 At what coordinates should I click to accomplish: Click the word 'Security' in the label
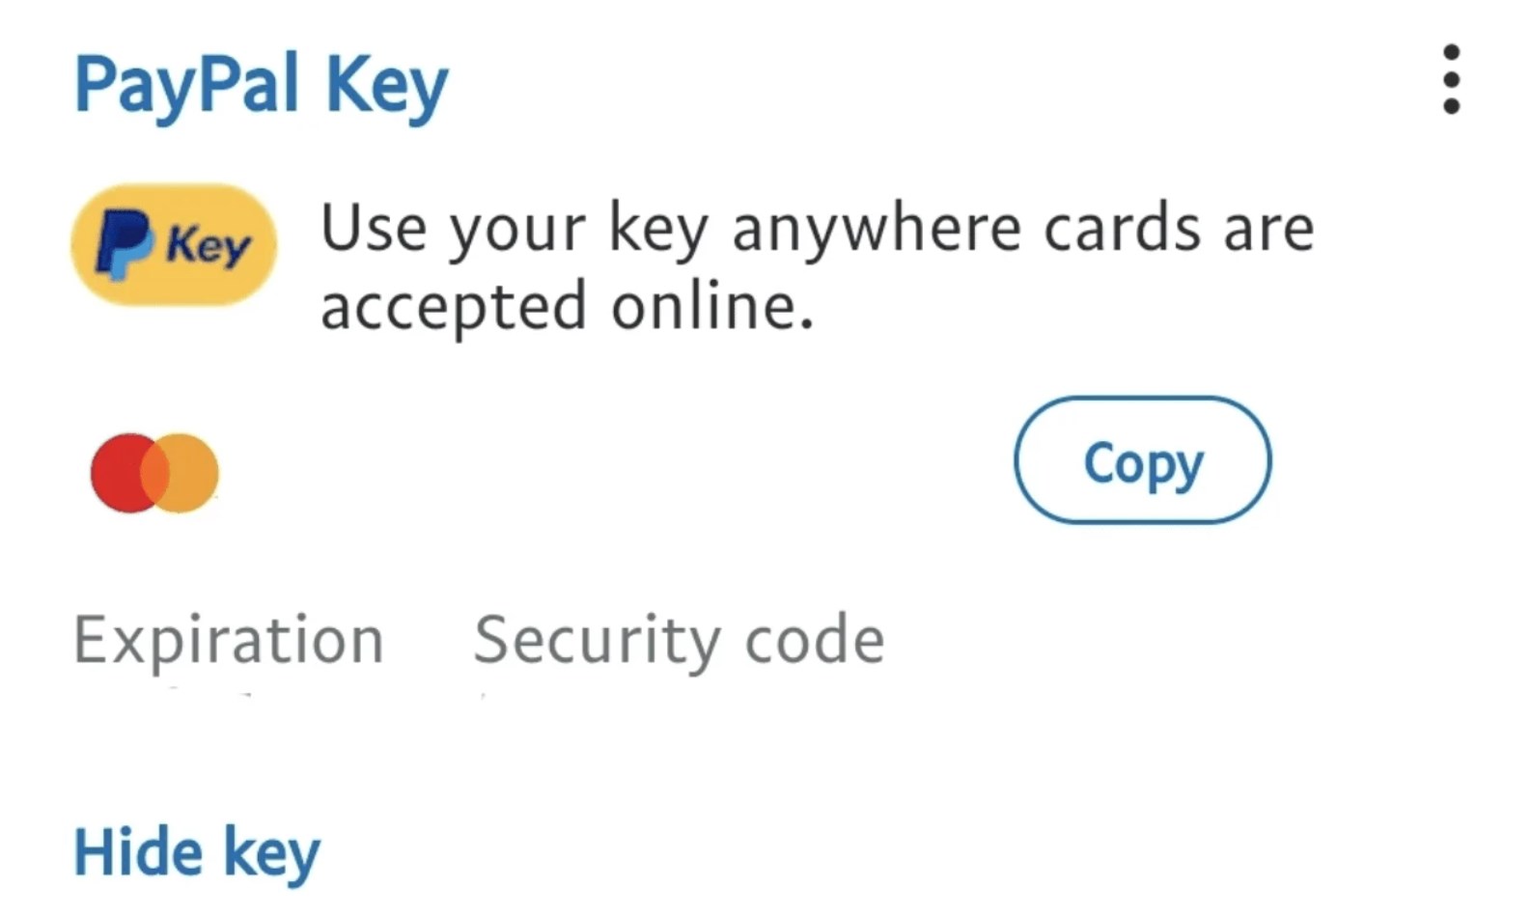(597, 640)
